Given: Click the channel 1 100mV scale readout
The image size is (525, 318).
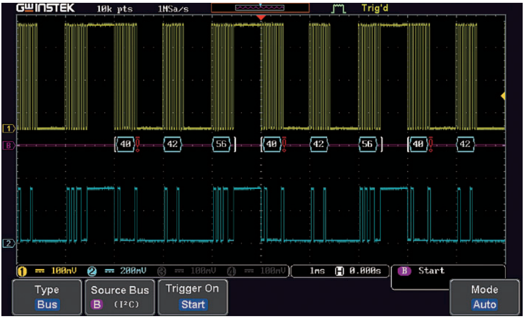Looking at the screenshot, I should pyautogui.click(x=64, y=271).
